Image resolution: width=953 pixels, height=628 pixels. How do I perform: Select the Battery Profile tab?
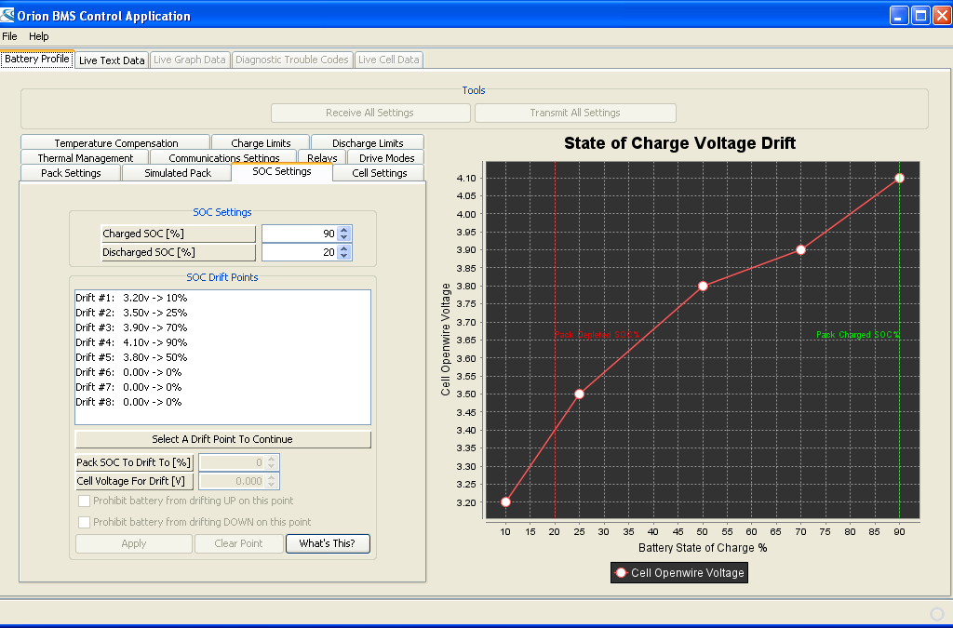(37, 59)
